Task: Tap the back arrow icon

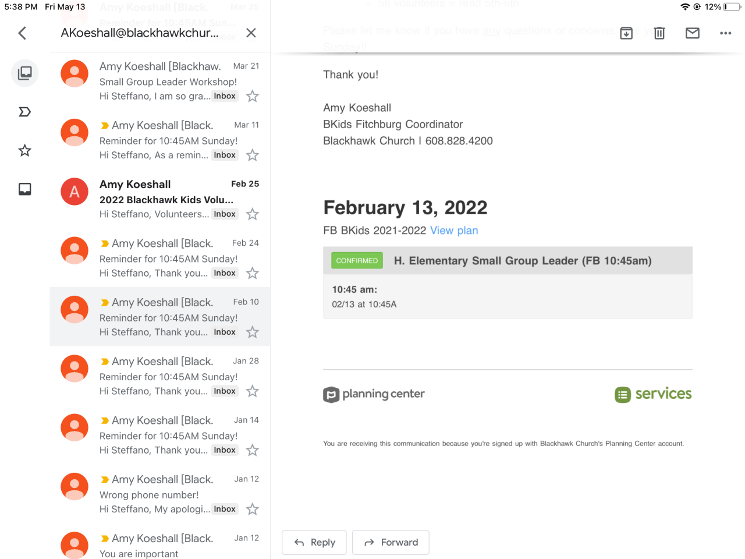Action: coord(23,33)
